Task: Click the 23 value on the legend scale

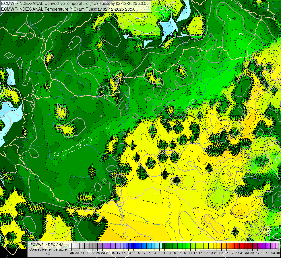Action: coord(221,253)
